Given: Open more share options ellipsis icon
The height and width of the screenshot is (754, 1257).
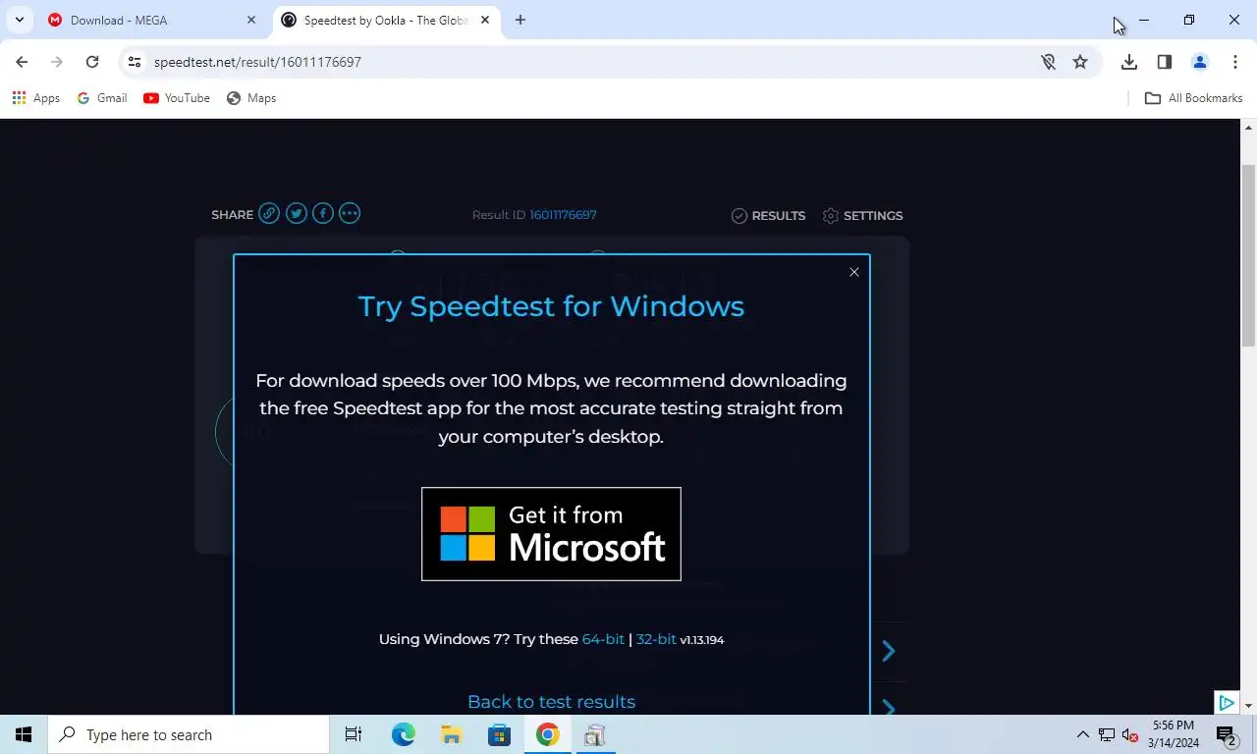Looking at the screenshot, I should pyautogui.click(x=350, y=213).
